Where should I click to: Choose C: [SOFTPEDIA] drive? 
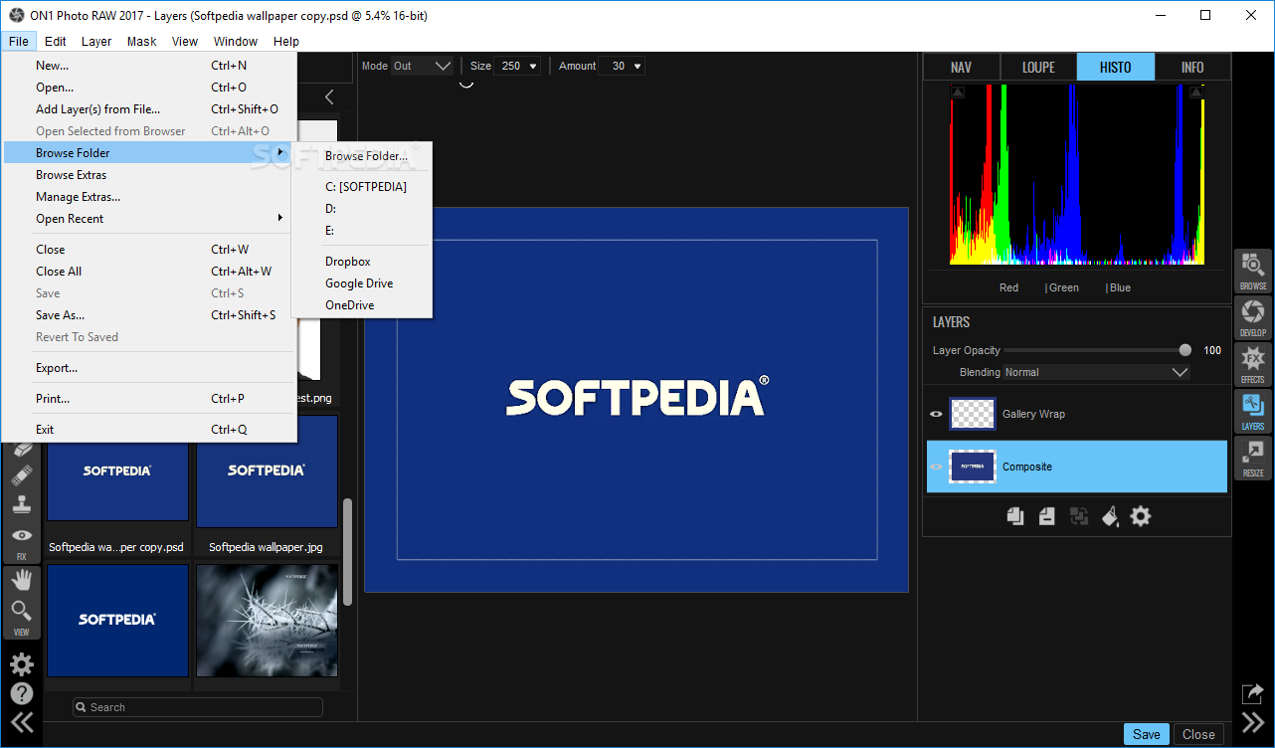[362, 187]
